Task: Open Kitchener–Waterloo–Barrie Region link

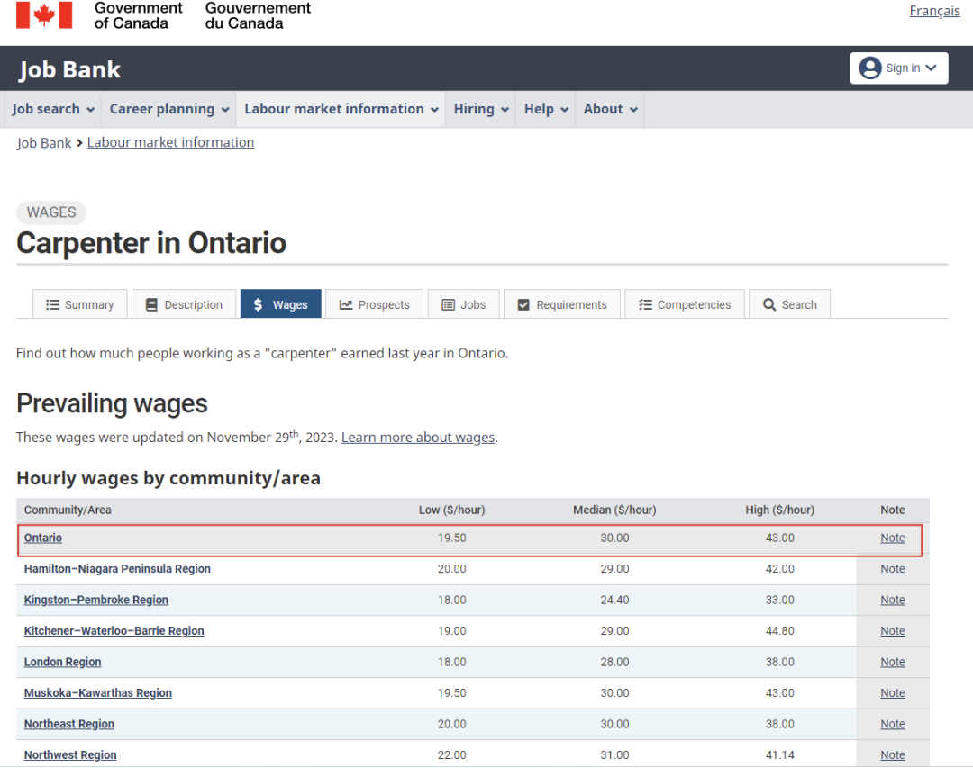Action: (114, 631)
